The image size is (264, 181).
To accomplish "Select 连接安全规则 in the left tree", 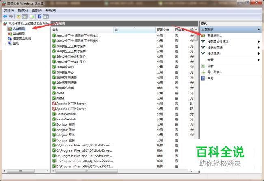I will pyautogui.click(x=22, y=38).
